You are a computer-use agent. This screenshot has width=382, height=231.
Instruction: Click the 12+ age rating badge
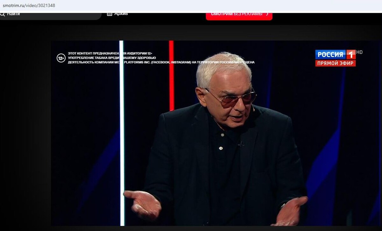pos(61,58)
